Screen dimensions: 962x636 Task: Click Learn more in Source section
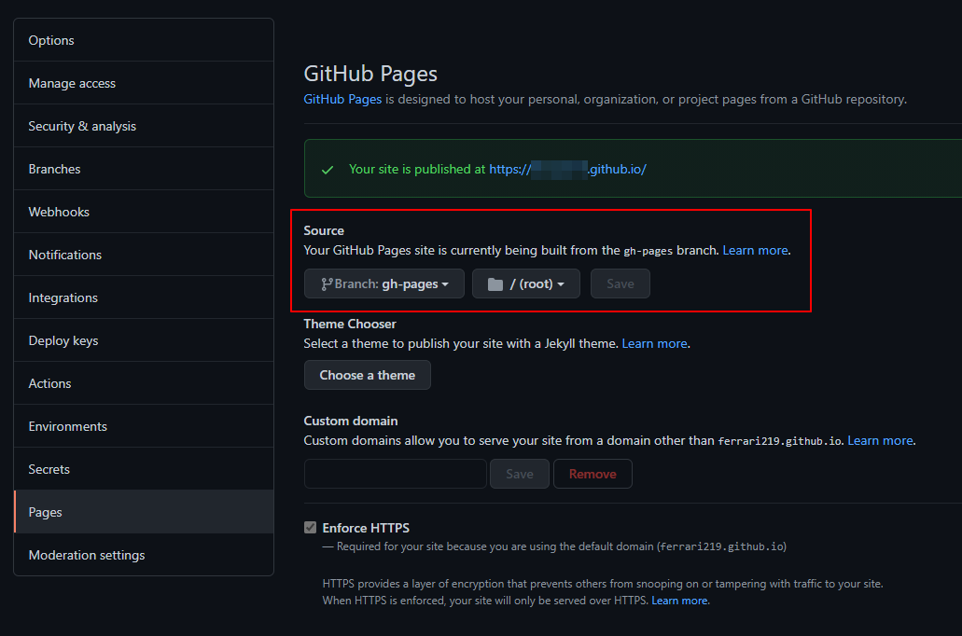point(755,250)
